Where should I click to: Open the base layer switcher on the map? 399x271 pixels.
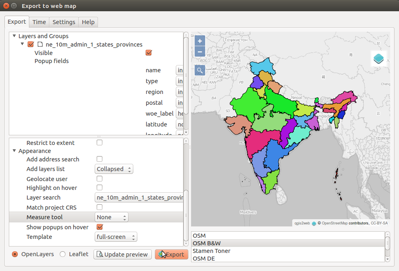tap(378, 58)
